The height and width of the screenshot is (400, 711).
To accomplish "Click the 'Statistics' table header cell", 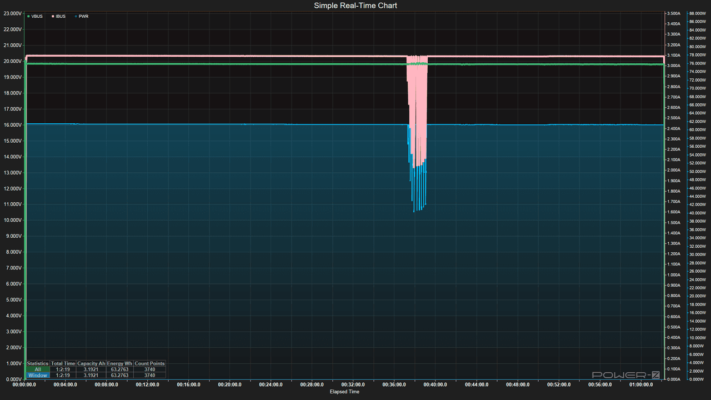I will (38, 364).
